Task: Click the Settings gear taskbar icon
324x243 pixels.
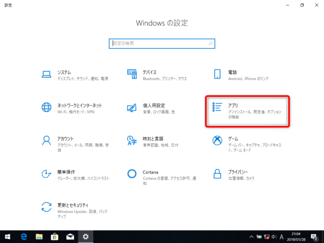Action: coord(86,237)
